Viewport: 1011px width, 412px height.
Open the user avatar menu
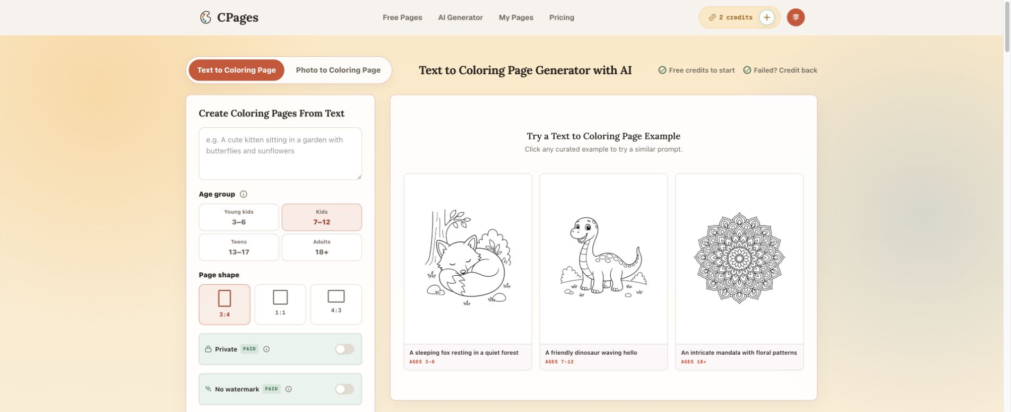(796, 17)
